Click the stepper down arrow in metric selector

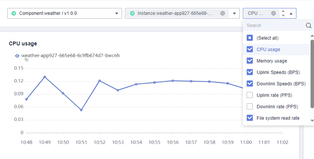(283, 15)
